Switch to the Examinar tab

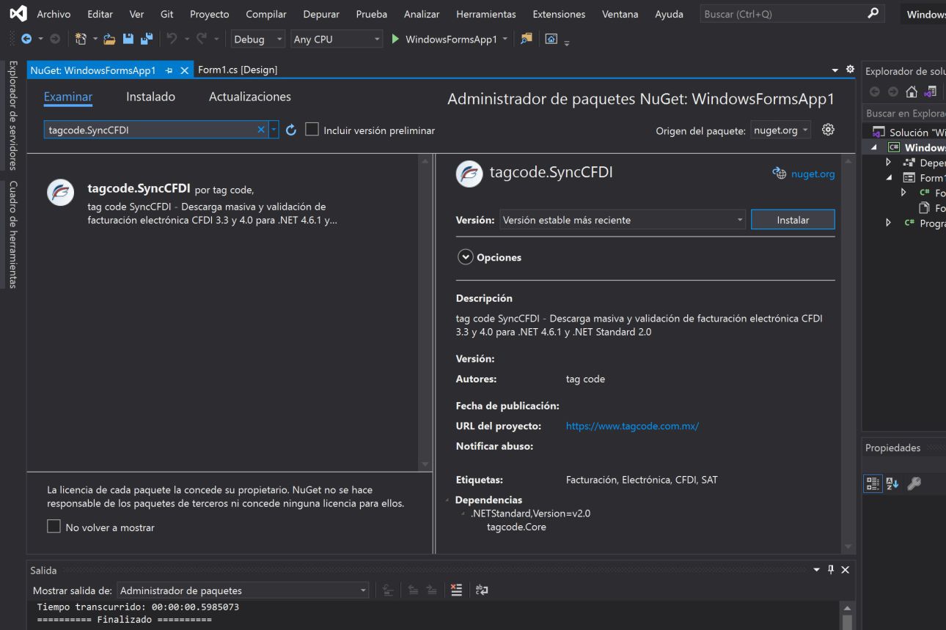(68, 97)
